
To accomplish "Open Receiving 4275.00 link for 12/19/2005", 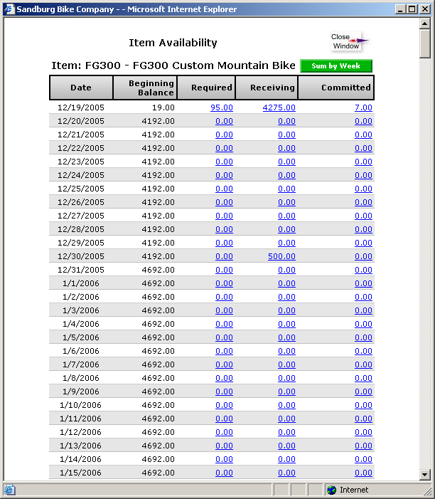I will click(x=279, y=107).
